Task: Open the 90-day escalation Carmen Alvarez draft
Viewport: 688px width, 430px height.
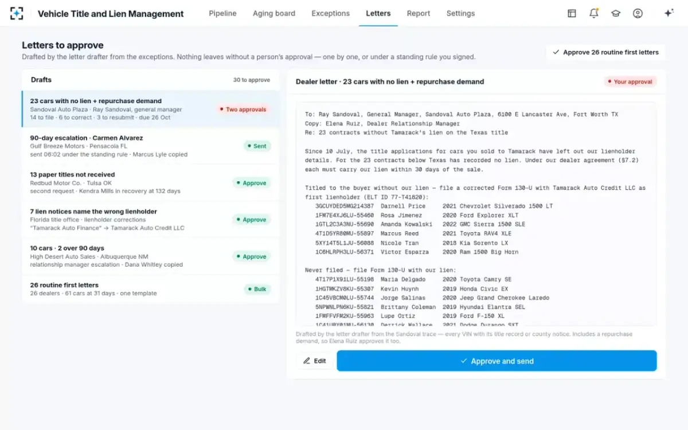Action: tap(151, 146)
